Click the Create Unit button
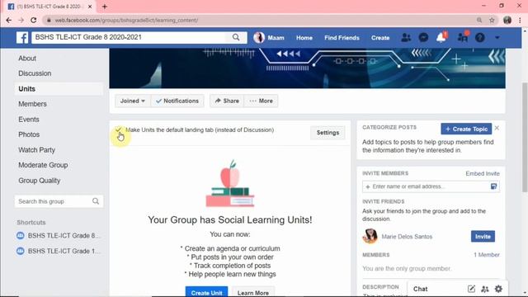The image size is (528, 297). 206,292
